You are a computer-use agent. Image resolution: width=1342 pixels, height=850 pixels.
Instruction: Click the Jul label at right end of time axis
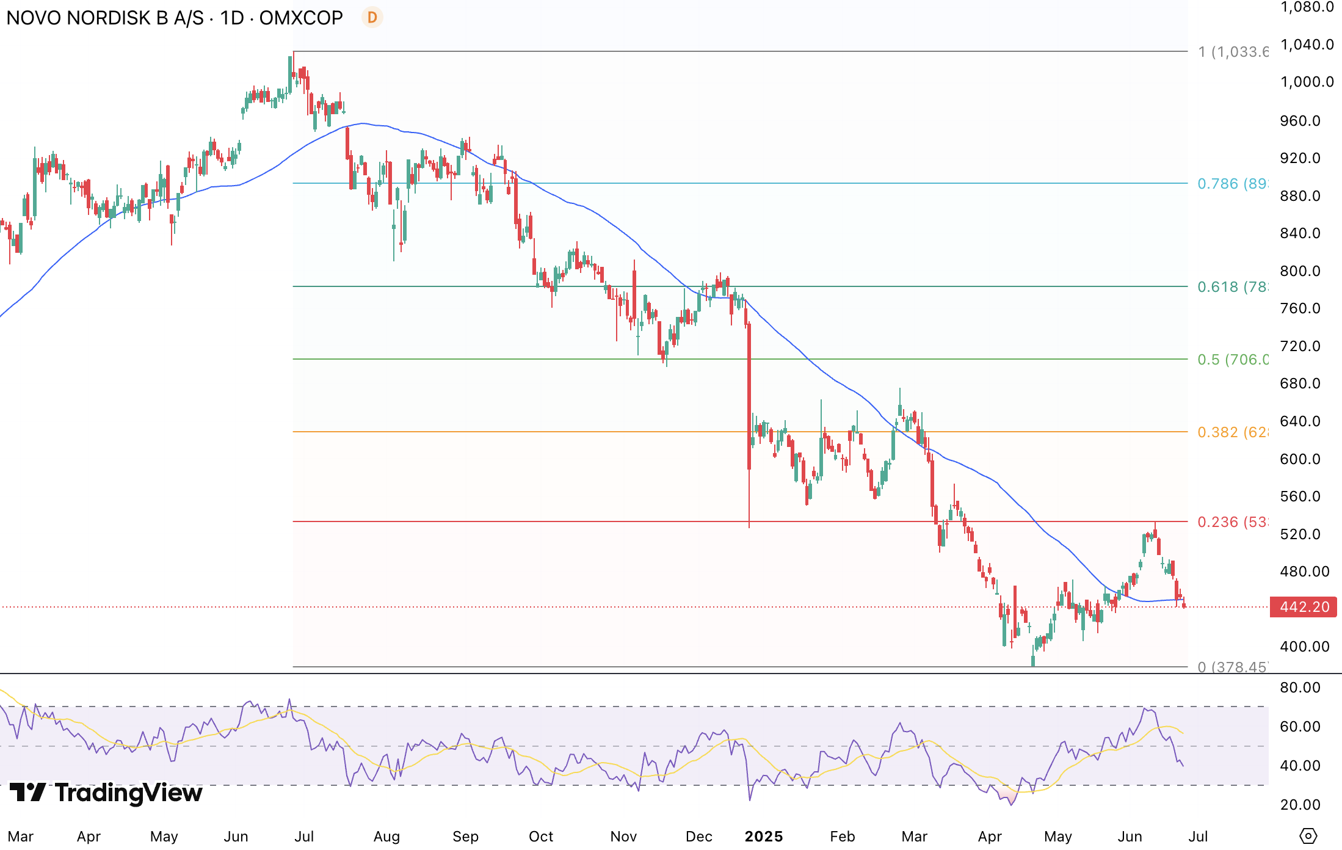[1198, 837]
